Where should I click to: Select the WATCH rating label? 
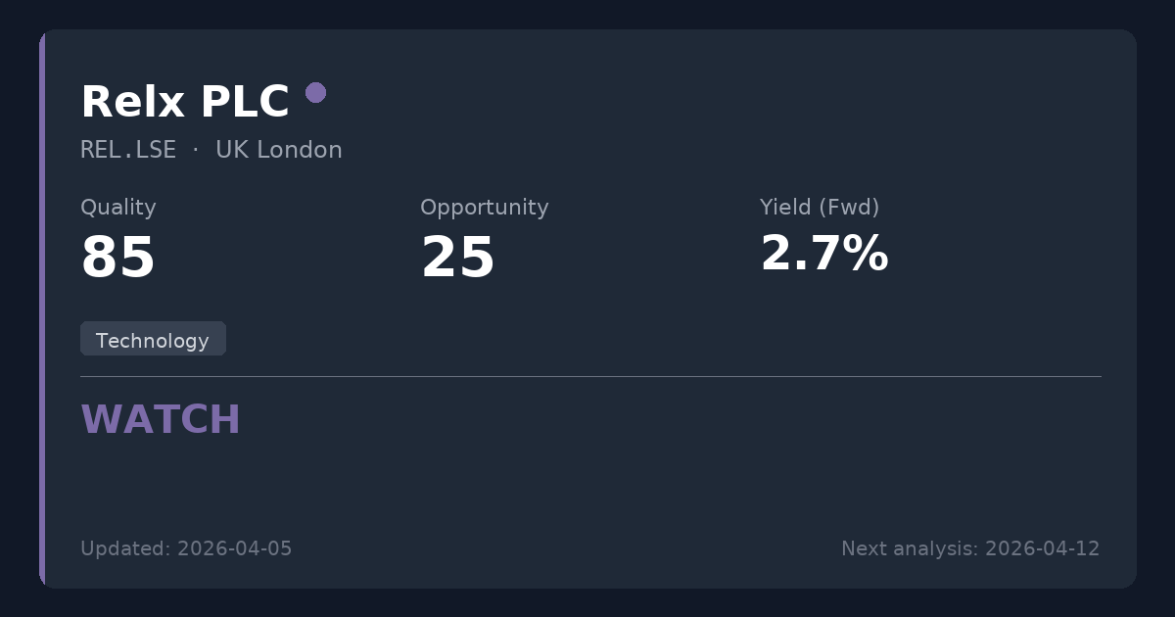click(161, 420)
